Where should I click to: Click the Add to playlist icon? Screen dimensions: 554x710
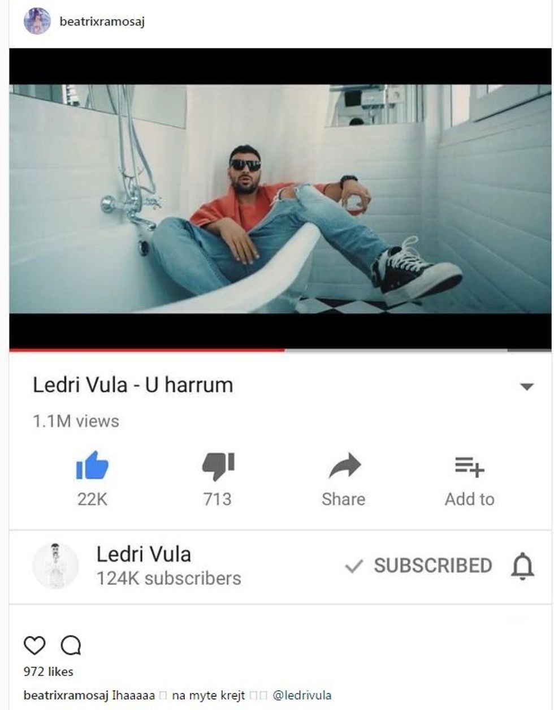click(469, 467)
